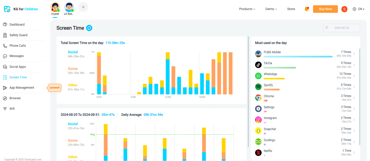The image size is (370, 161).
Task: Click the App Management icon
Action: pyautogui.click(x=5, y=88)
